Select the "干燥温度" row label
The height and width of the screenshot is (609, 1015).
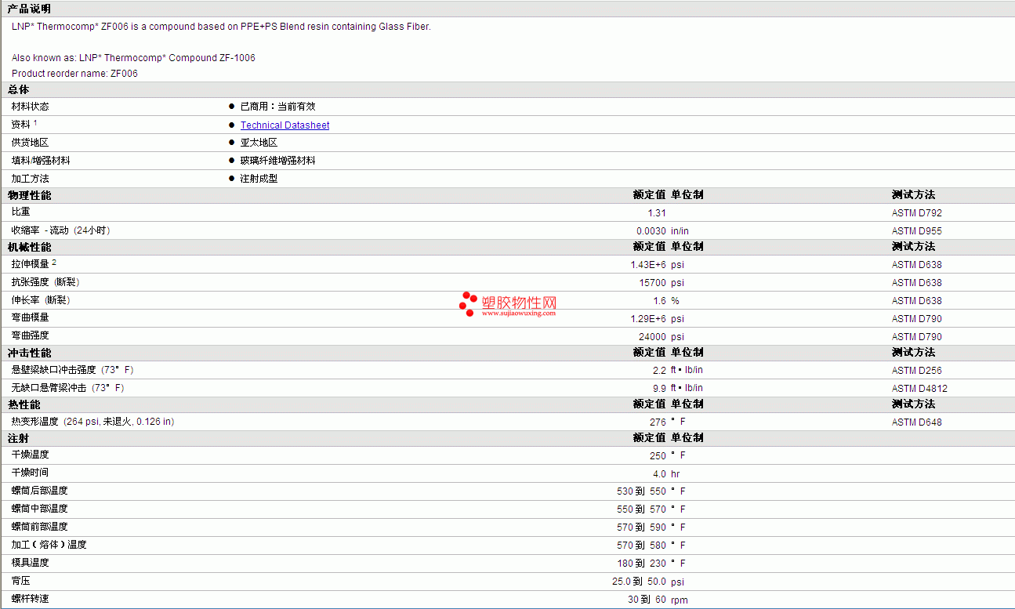click(x=30, y=455)
